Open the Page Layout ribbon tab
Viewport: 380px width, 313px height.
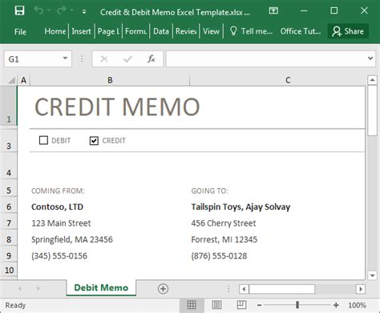[x=108, y=31]
